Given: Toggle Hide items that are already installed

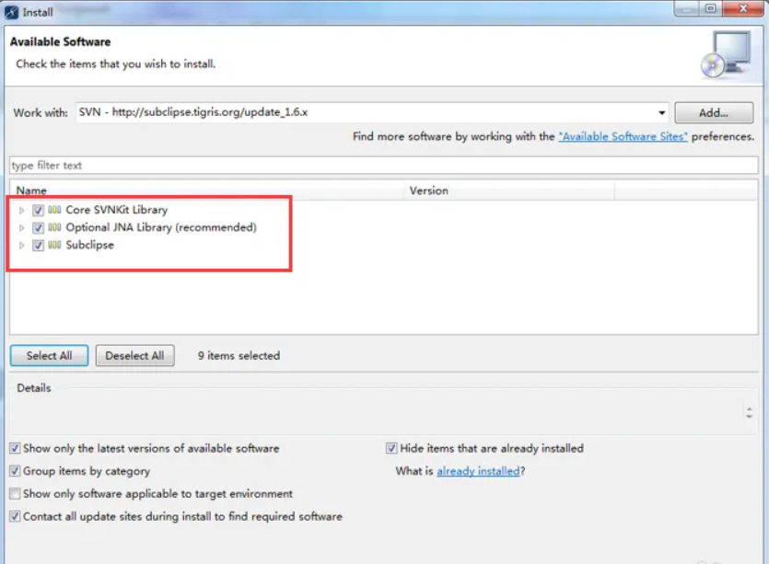Looking at the screenshot, I should coord(391,448).
